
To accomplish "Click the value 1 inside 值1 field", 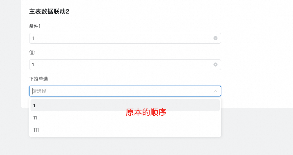I will tap(33, 65).
